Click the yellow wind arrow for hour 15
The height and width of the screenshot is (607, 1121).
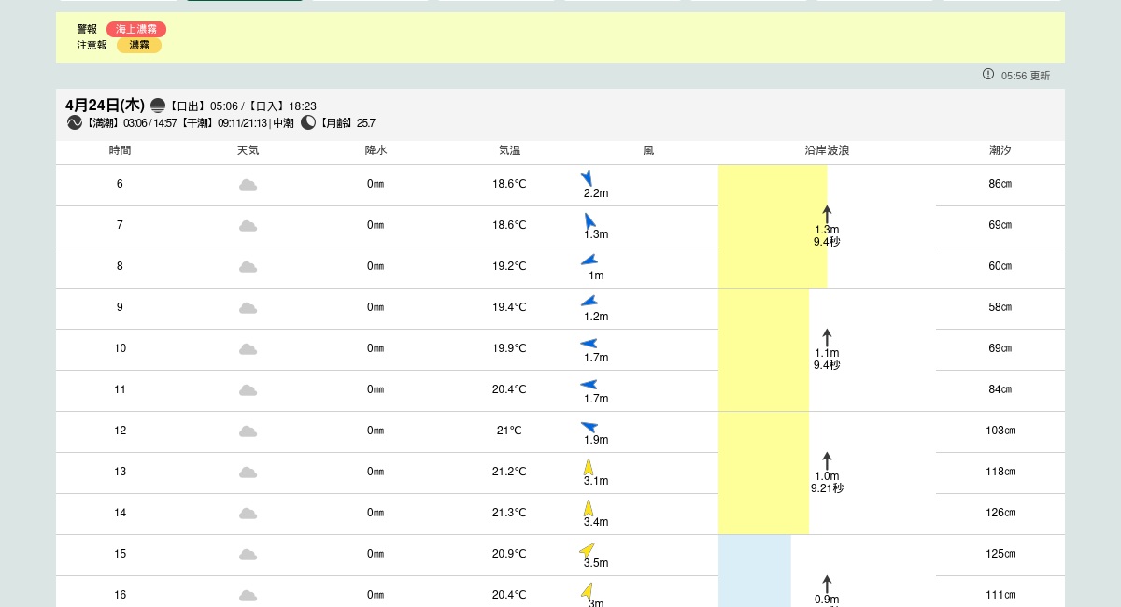click(587, 550)
